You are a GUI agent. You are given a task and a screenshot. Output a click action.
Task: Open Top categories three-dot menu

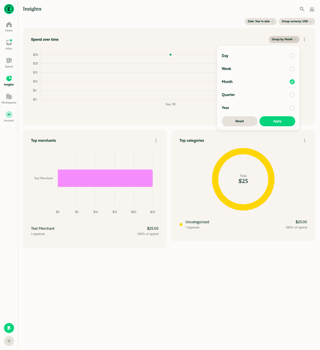[x=304, y=140]
